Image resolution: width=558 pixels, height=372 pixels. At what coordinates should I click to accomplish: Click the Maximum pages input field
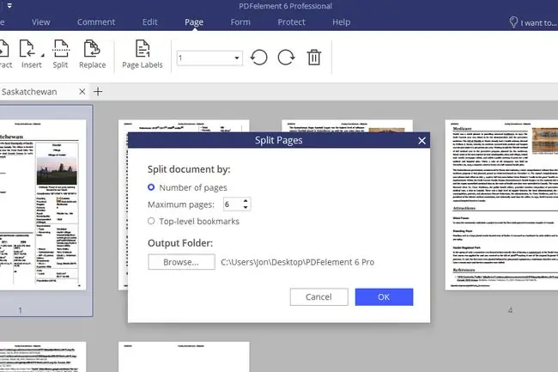click(233, 204)
